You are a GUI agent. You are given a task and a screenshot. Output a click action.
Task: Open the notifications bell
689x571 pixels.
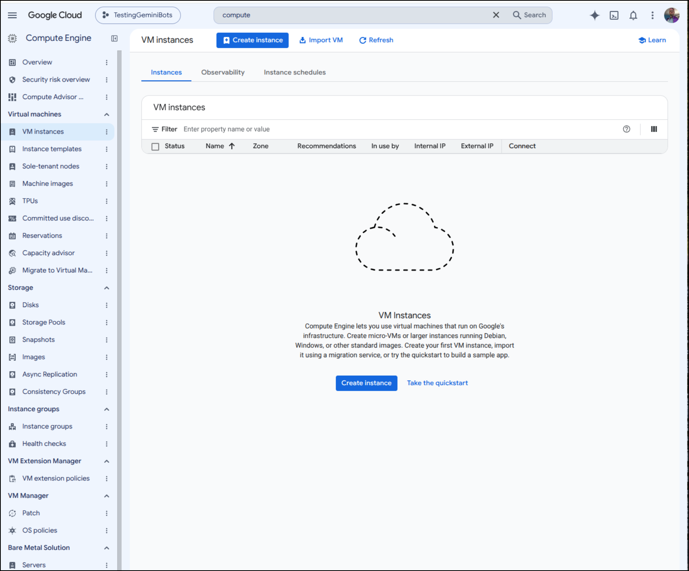coord(633,15)
